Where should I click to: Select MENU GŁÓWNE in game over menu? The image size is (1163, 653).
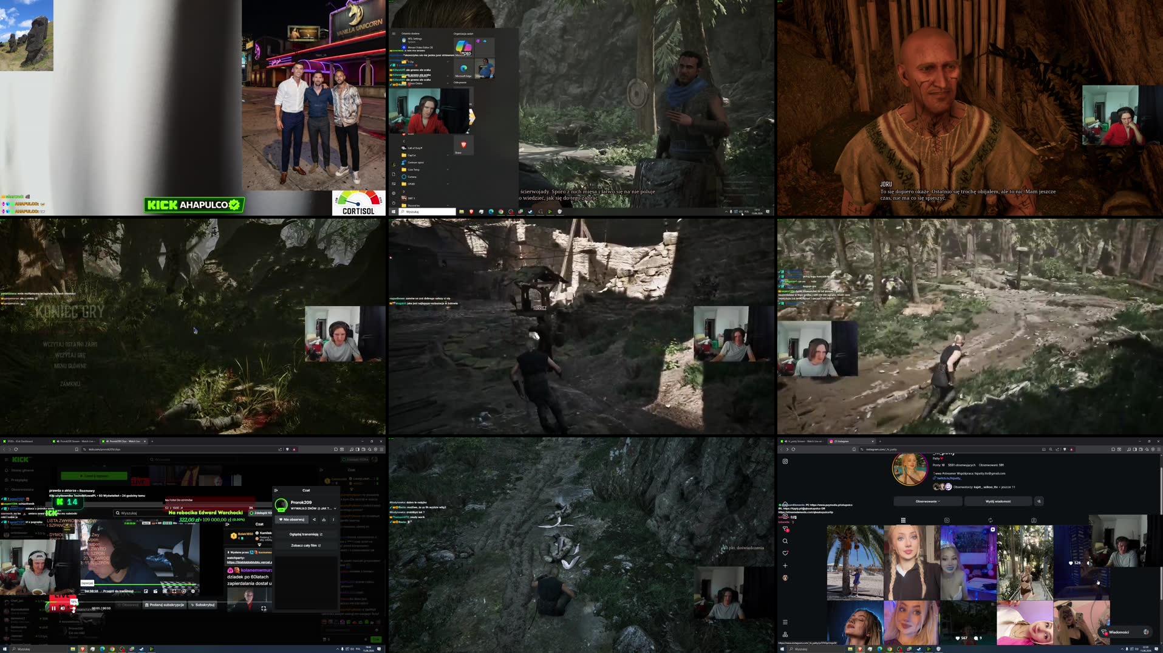pos(70,366)
